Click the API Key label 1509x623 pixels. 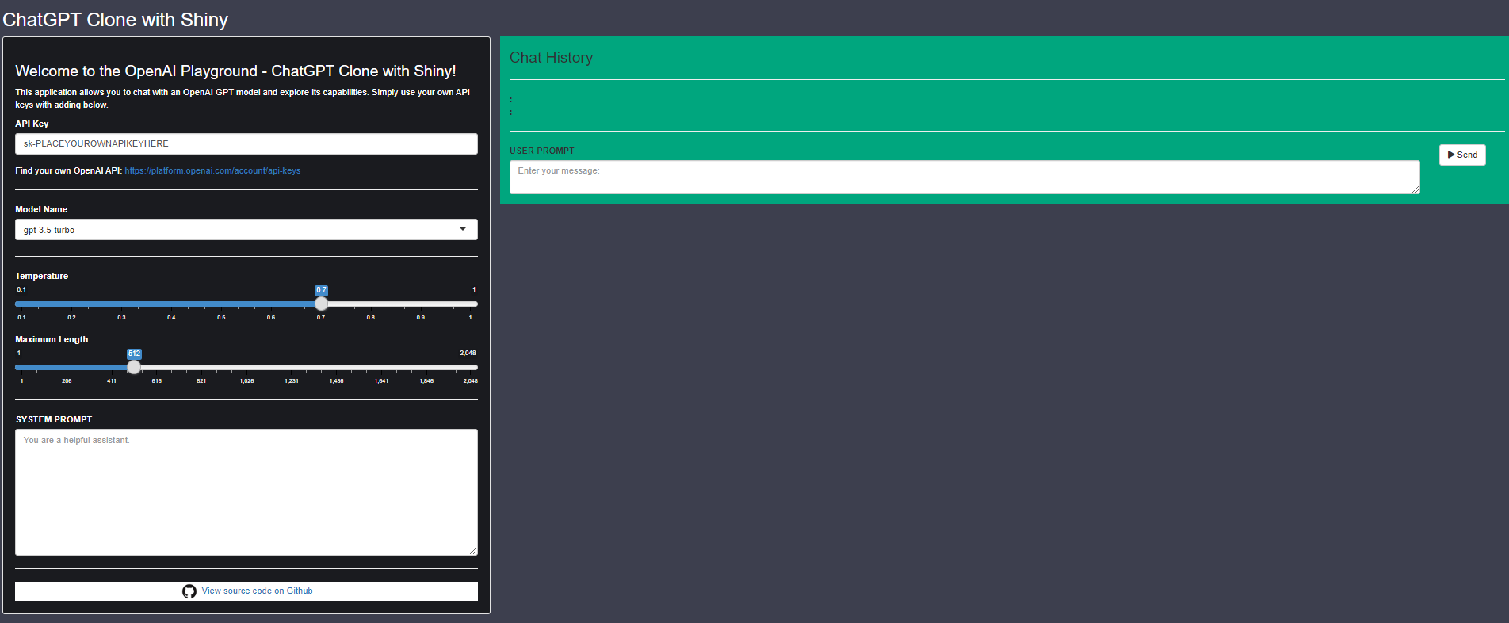[32, 124]
